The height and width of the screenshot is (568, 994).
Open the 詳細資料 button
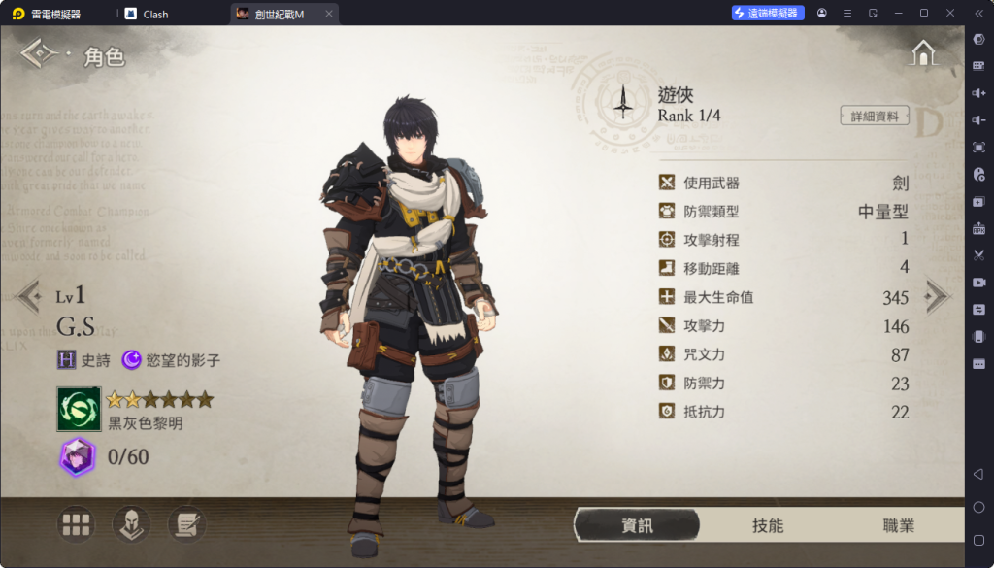point(875,117)
